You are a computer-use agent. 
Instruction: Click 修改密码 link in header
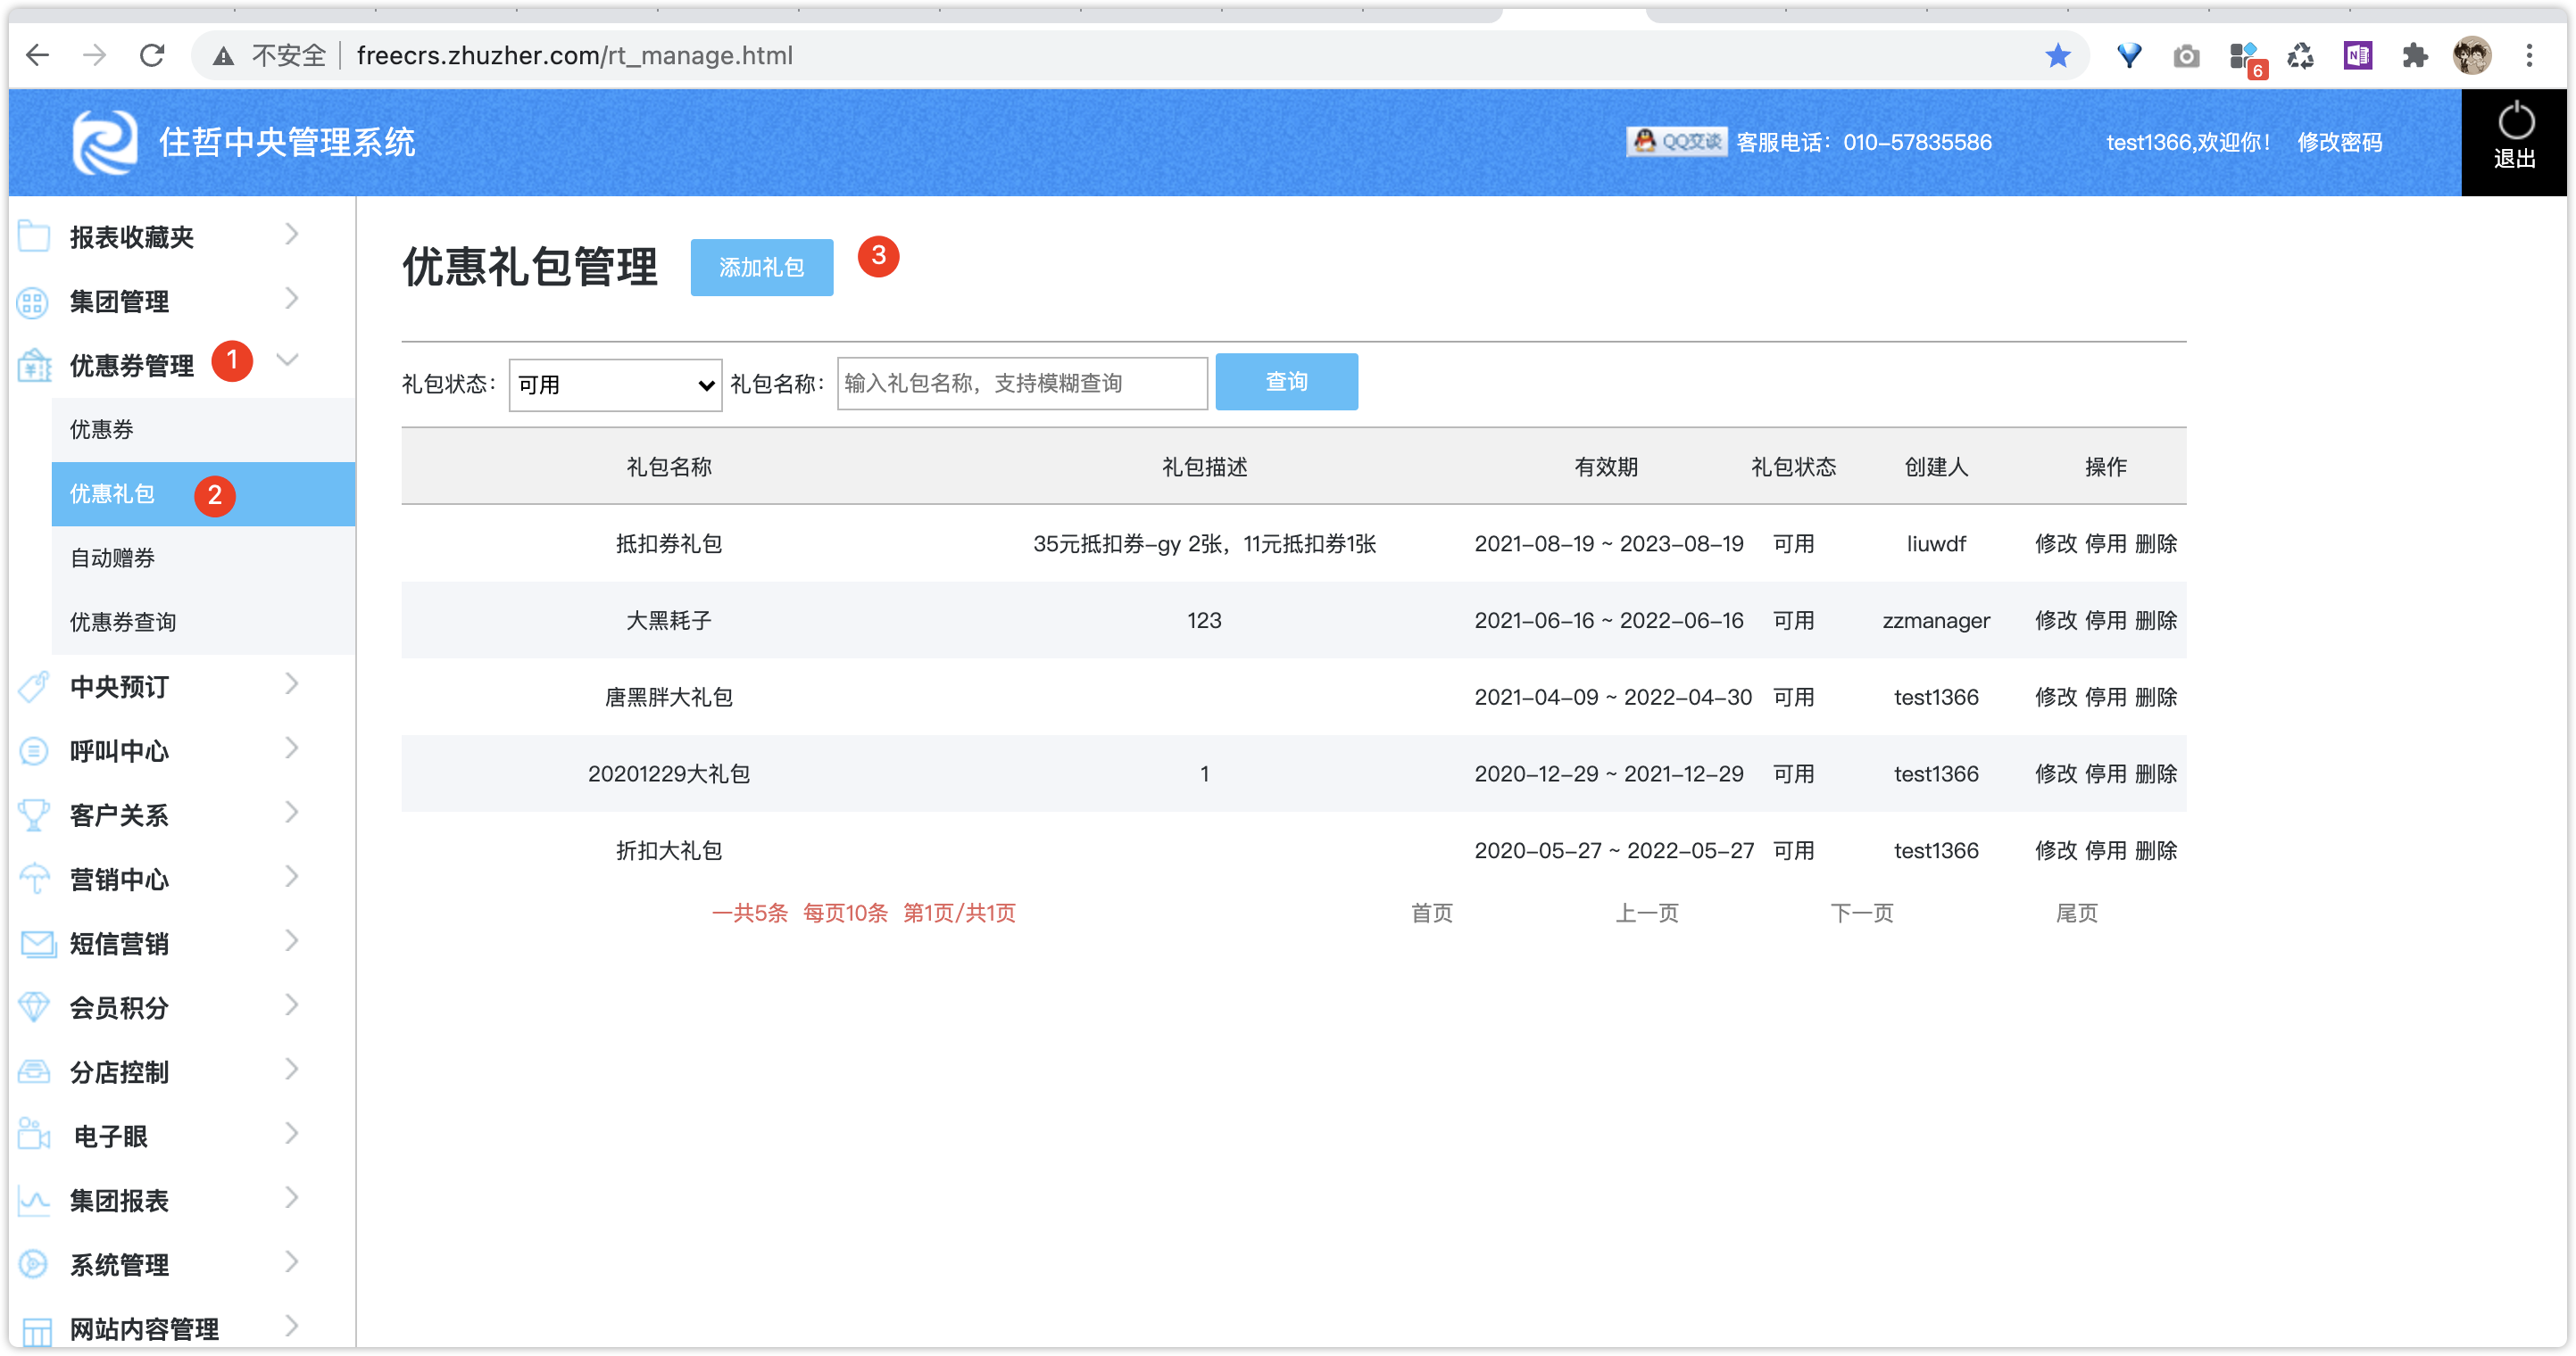tap(2339, 142)
